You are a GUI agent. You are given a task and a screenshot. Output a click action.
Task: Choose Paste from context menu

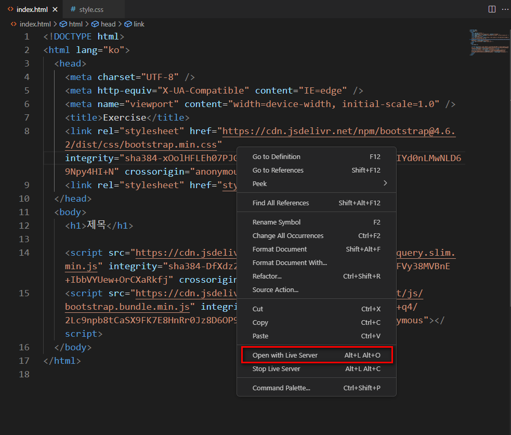pos(317,336)
